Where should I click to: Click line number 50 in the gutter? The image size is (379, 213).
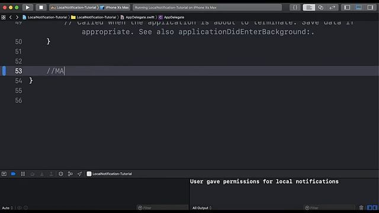18,42
